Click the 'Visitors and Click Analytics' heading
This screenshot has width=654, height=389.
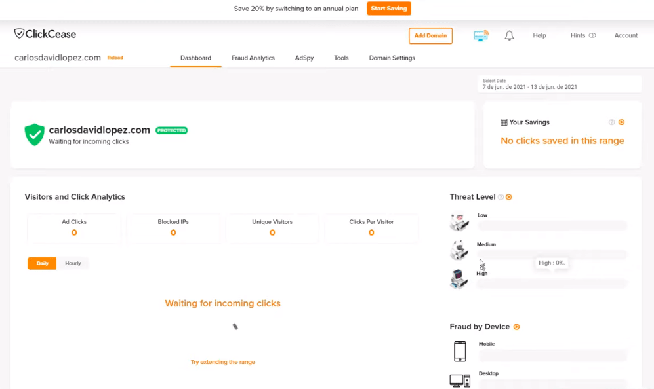coord(75,197)
